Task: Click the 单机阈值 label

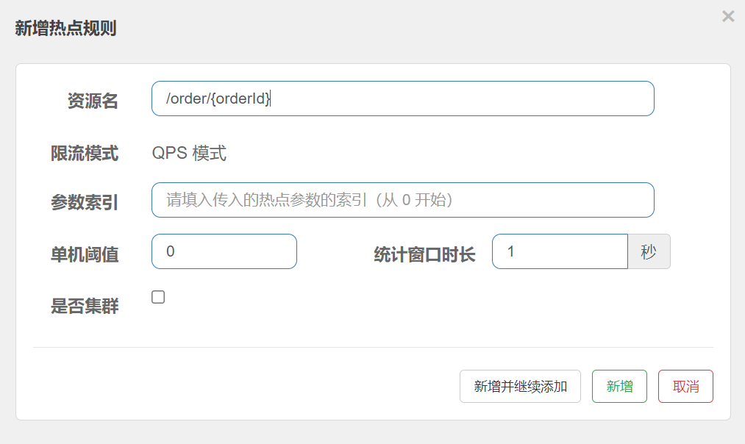Action: (85, 254)
